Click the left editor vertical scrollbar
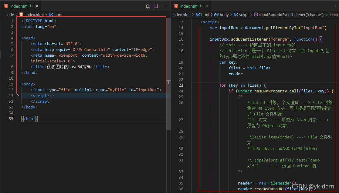 pyautogui.click(x=168, y=73)
